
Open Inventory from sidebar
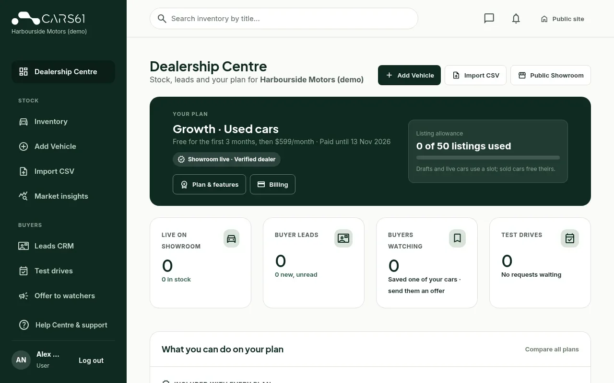click(x=63, y=122)
